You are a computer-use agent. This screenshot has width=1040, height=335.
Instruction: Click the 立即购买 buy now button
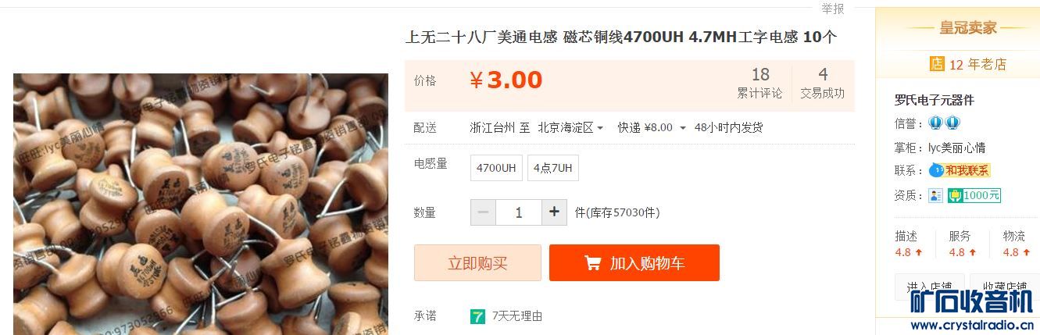[x=477, y=263]
